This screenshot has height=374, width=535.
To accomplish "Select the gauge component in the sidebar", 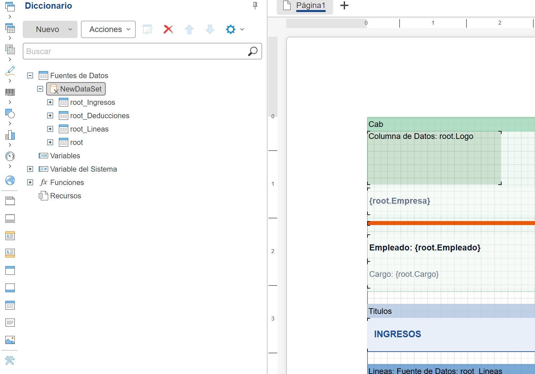I will click(x=10, y=156).
